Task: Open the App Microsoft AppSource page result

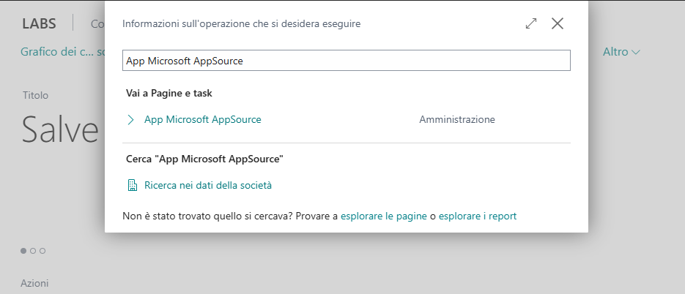Action: pos(202,119)
